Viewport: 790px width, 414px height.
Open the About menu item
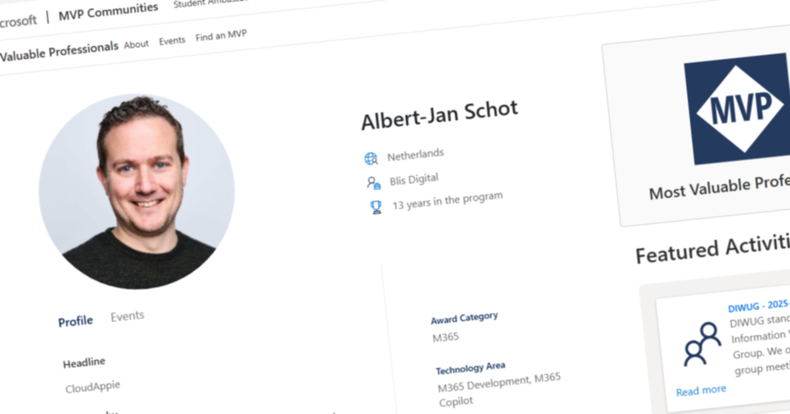136,44
